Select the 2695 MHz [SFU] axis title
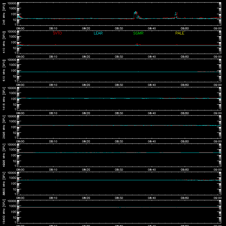The image size is (226, 226). pos(4,127)
